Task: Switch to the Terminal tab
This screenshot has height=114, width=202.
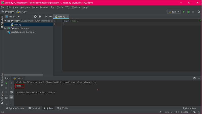Action: (x=34, y=108)
